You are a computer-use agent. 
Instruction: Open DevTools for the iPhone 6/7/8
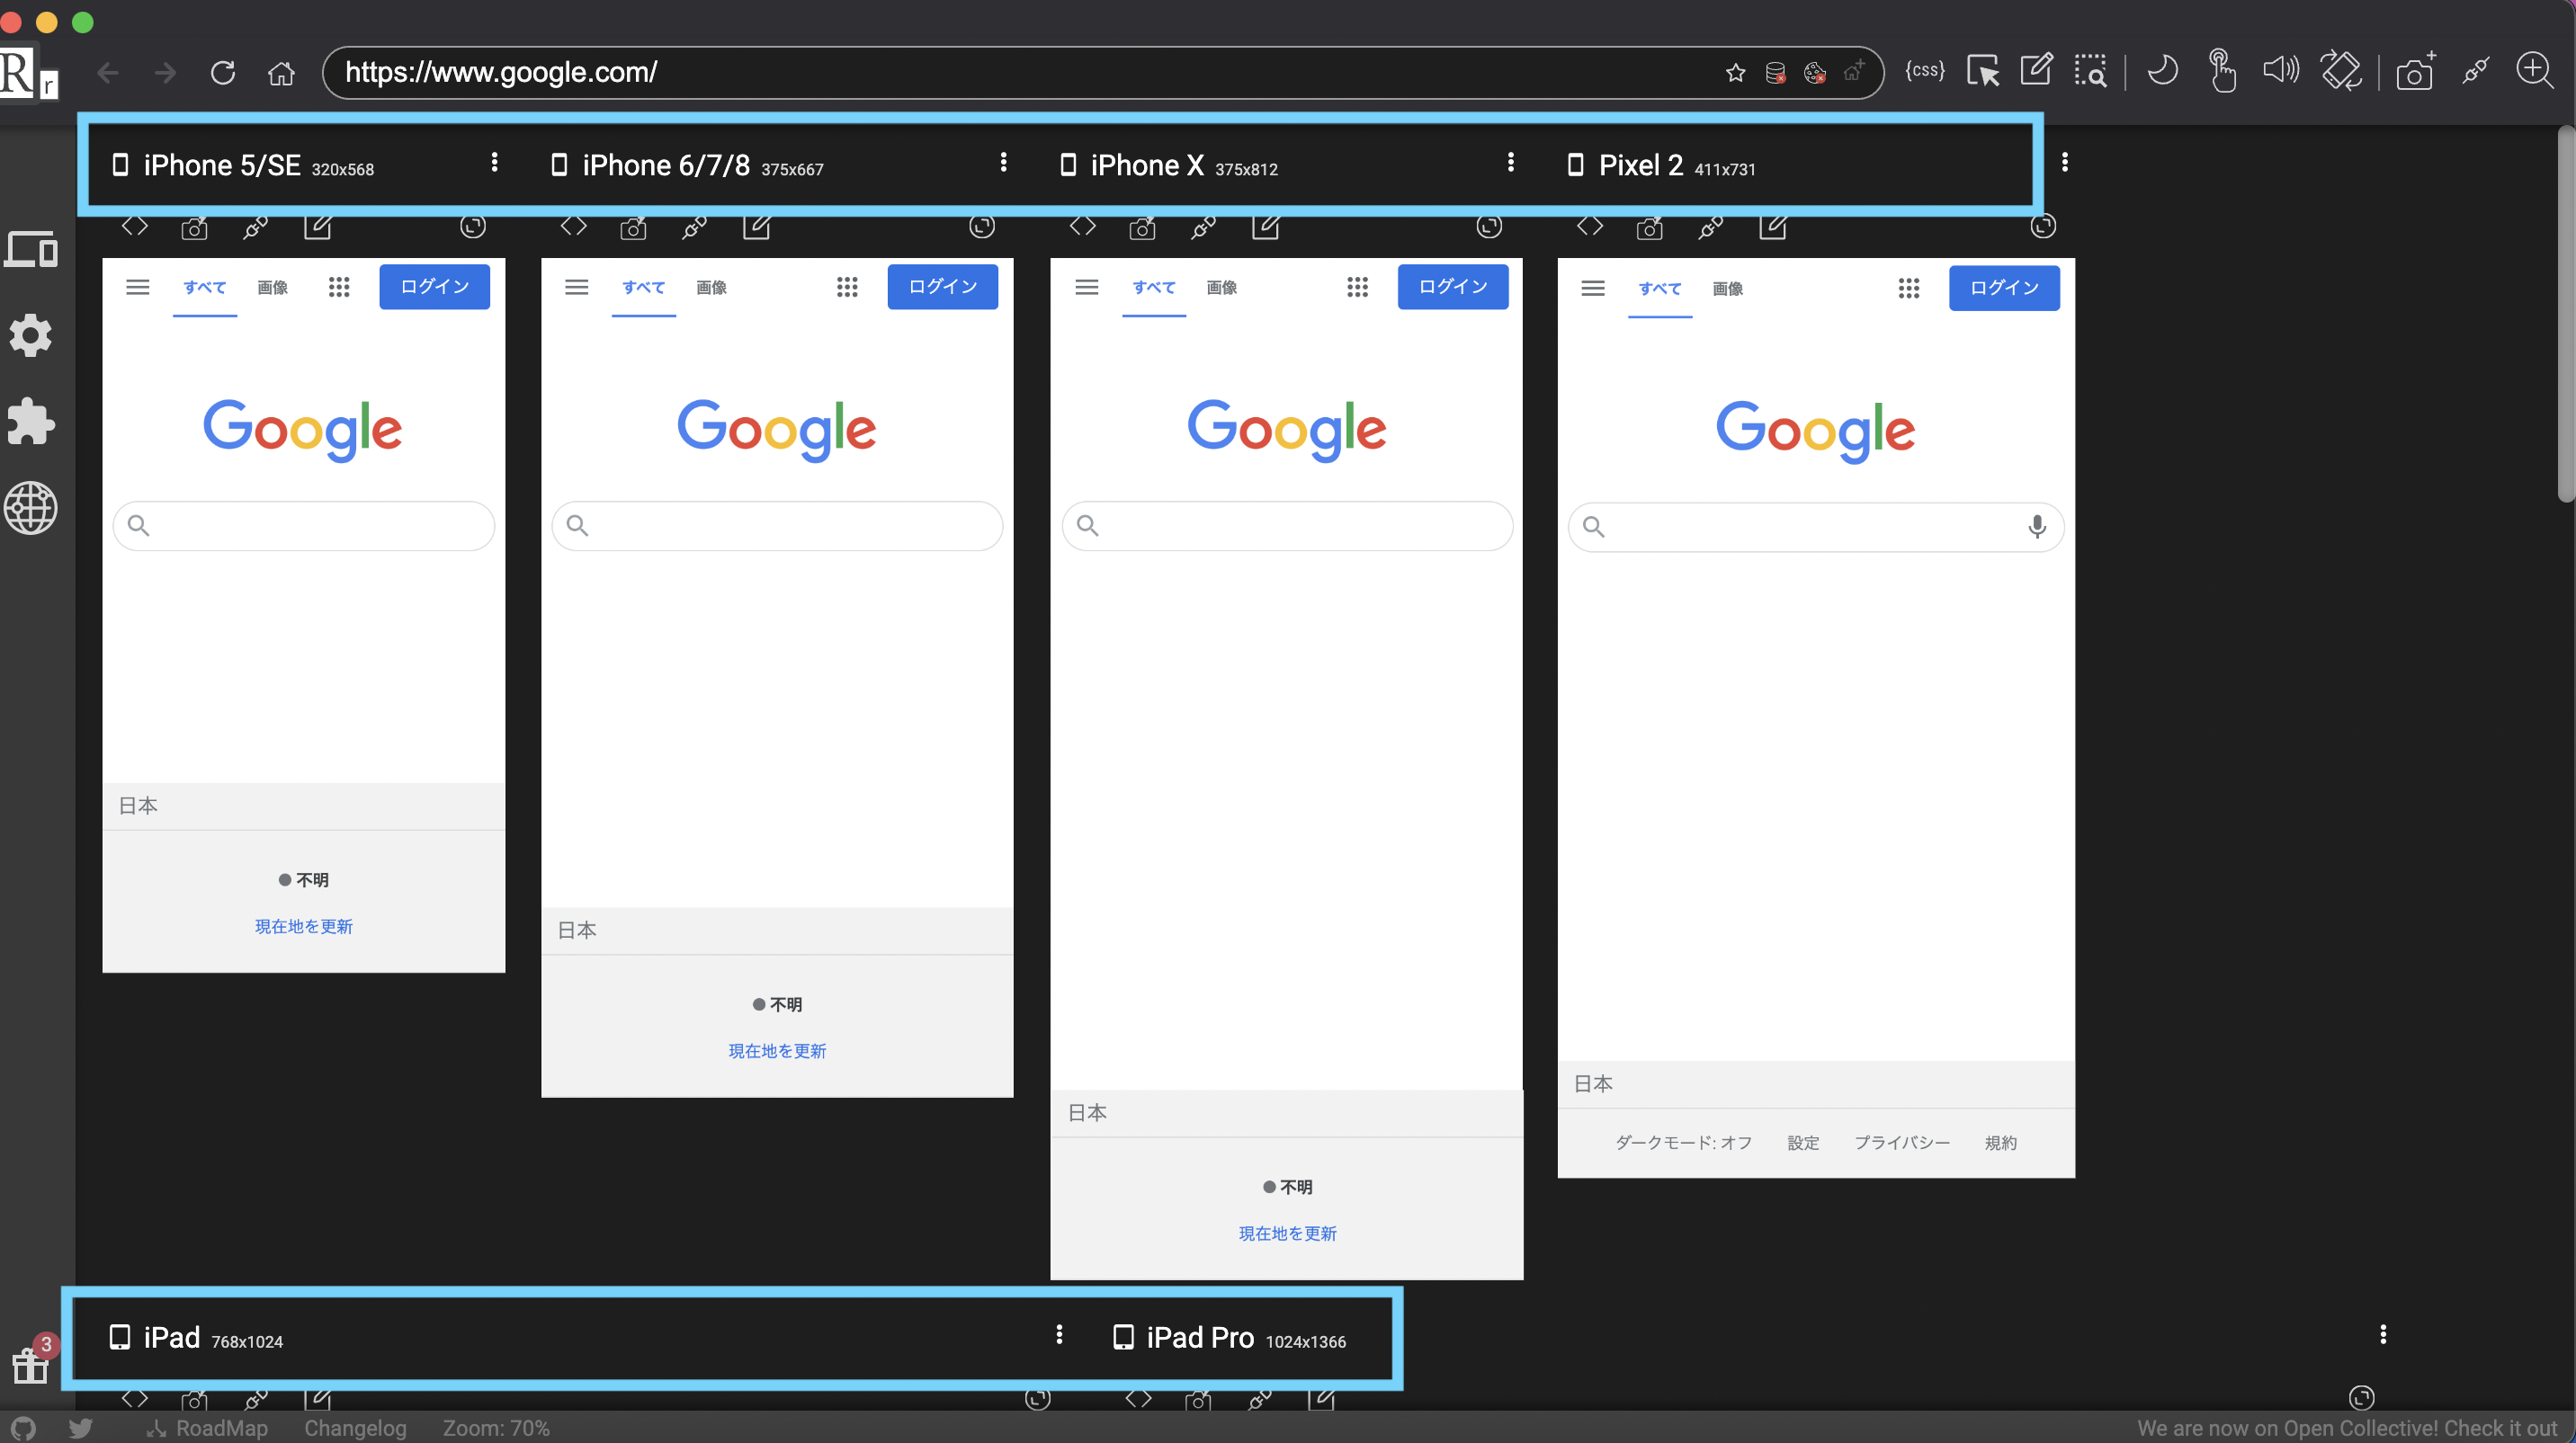tap(574, 226)
